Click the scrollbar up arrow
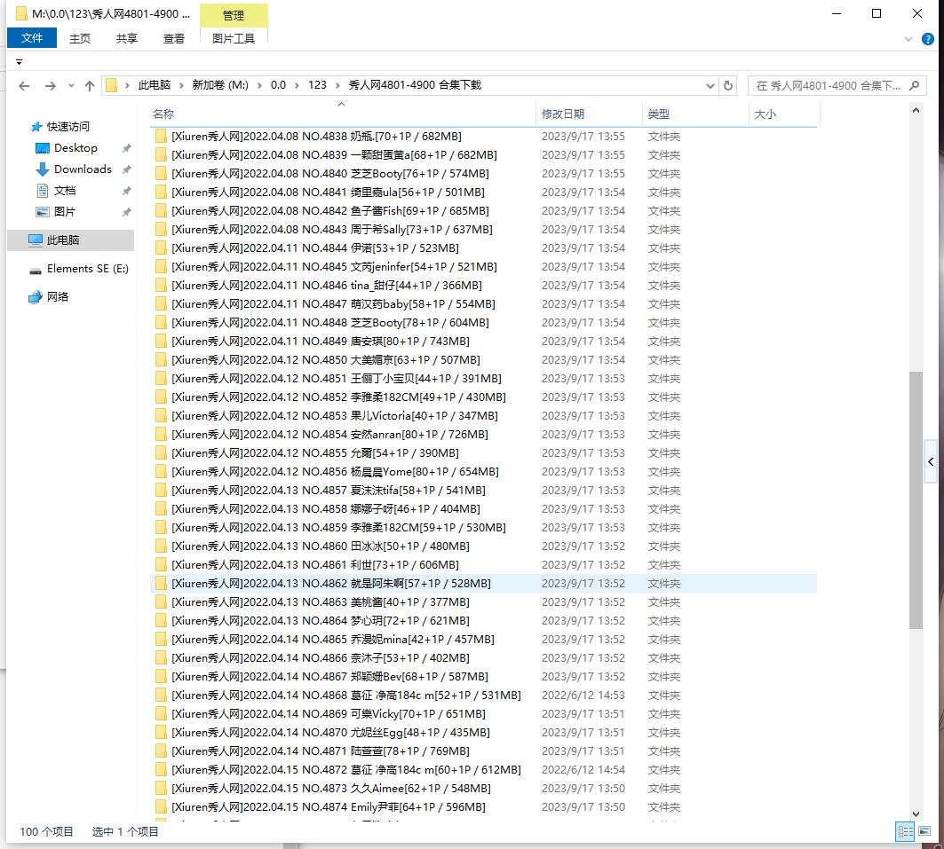This screenshot has height=849, width=944. tap(916, 111)
